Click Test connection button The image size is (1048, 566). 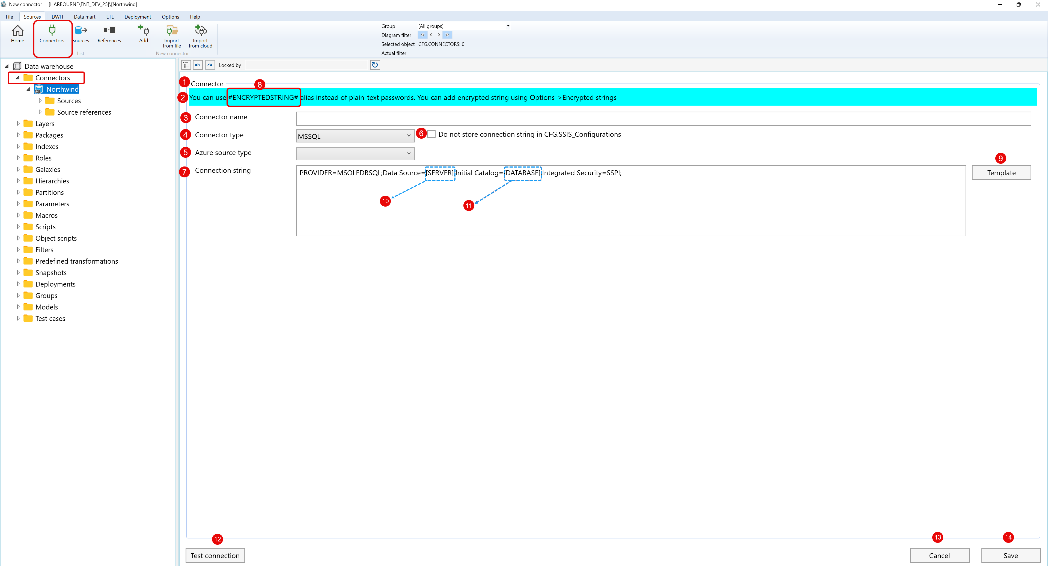[x=215, y=555]
